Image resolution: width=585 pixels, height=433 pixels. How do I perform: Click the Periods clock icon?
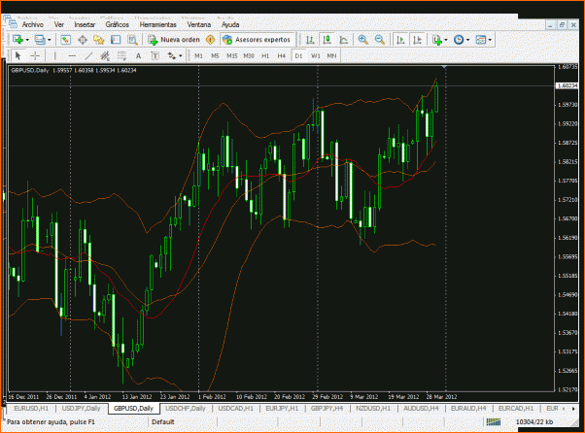pyautogui.click(x=459, y=40)
